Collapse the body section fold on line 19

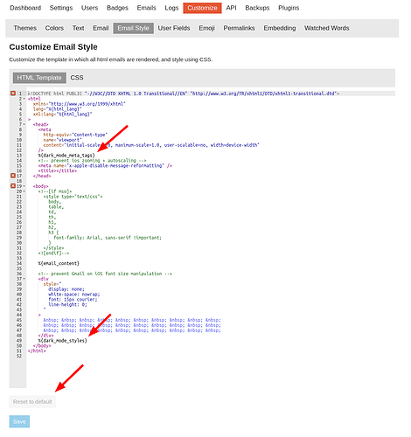(x=24, y=186)
